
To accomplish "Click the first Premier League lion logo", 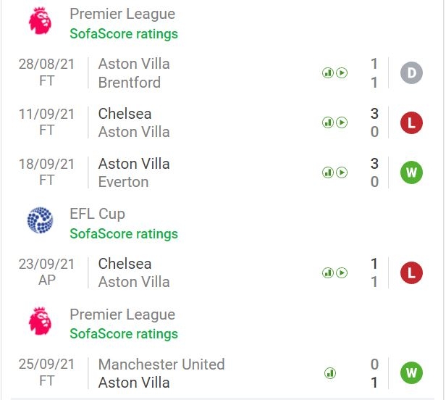I will pos(40,21).
